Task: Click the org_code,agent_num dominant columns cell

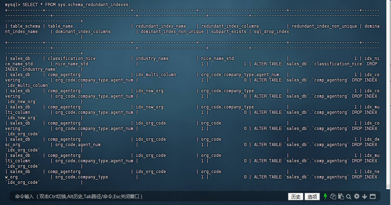Action: tap(78, 145)
